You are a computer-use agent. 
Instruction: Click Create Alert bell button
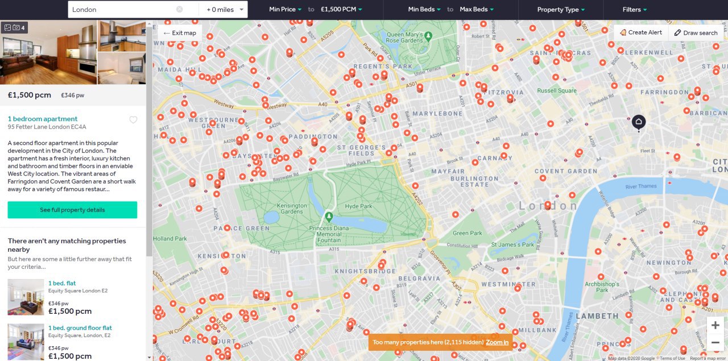pyautogui.click(x=641, y=32)
